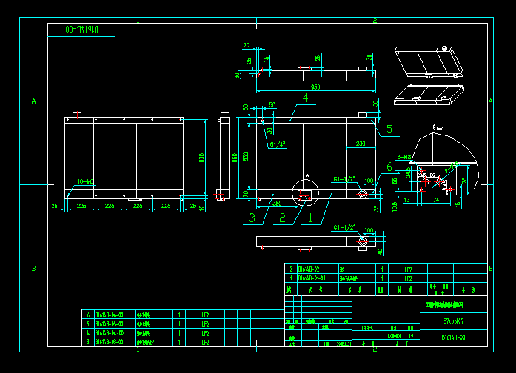The height and width of the screenshot is (373, 516).
Task: Select the 230 dimension
Action: pos(361,144)
